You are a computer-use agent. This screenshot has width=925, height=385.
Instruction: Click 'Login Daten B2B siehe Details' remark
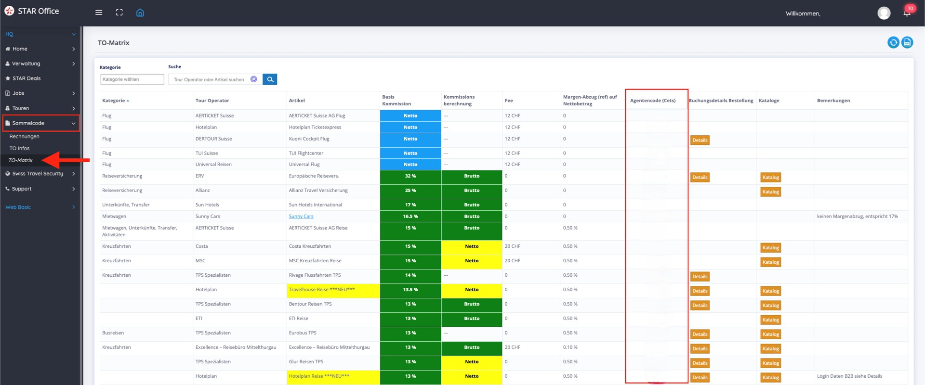849,376
